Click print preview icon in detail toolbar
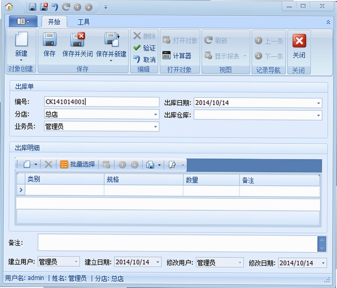 [x=173, y=165]
